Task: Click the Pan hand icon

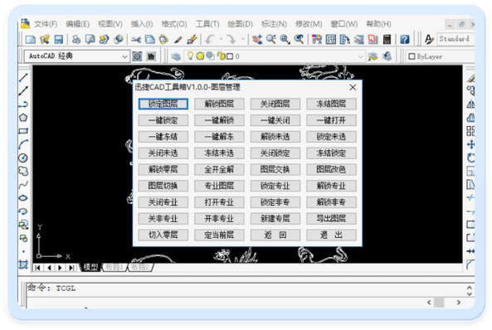Action: 257,40
